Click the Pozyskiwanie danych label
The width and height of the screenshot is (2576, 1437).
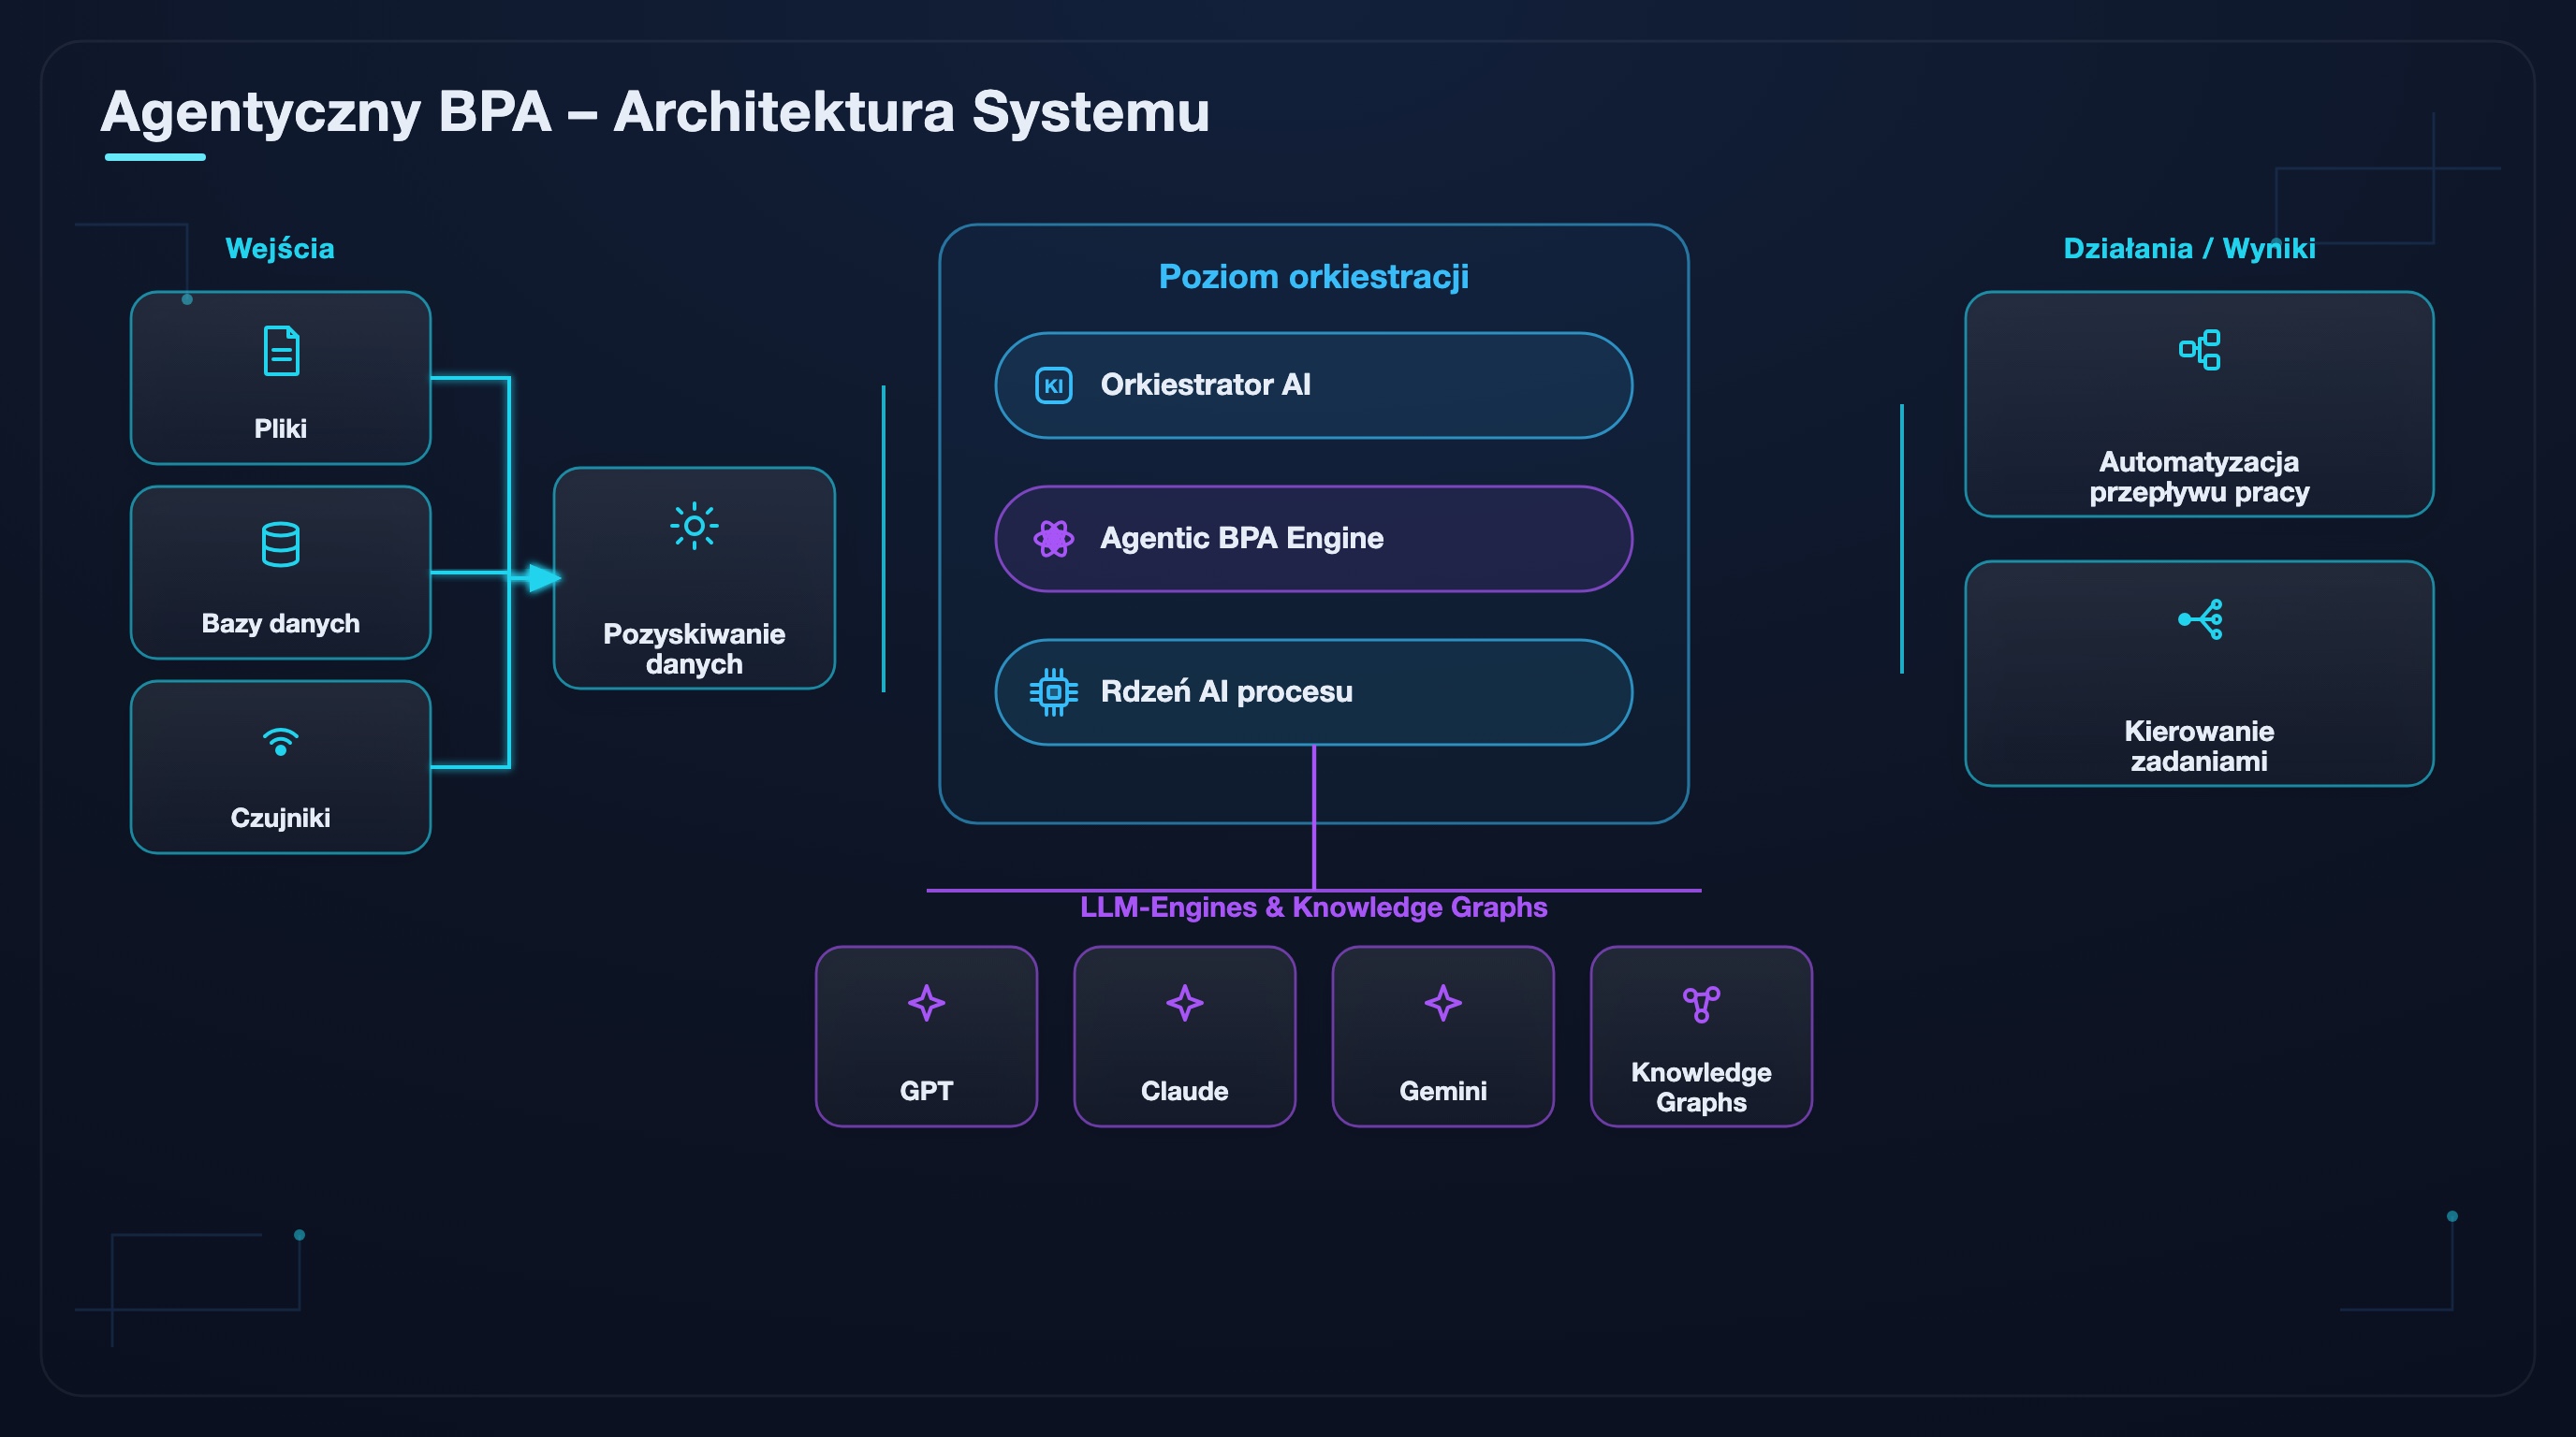[694, 648]
